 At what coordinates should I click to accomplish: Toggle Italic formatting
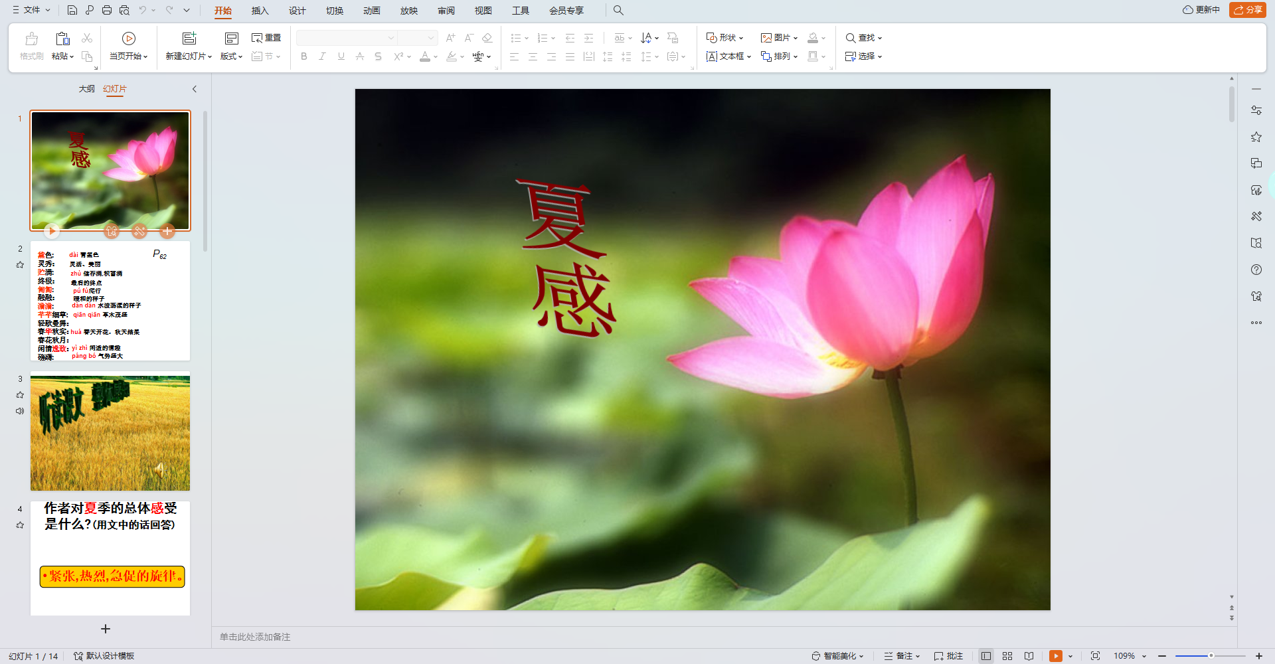tap(323, 56)
